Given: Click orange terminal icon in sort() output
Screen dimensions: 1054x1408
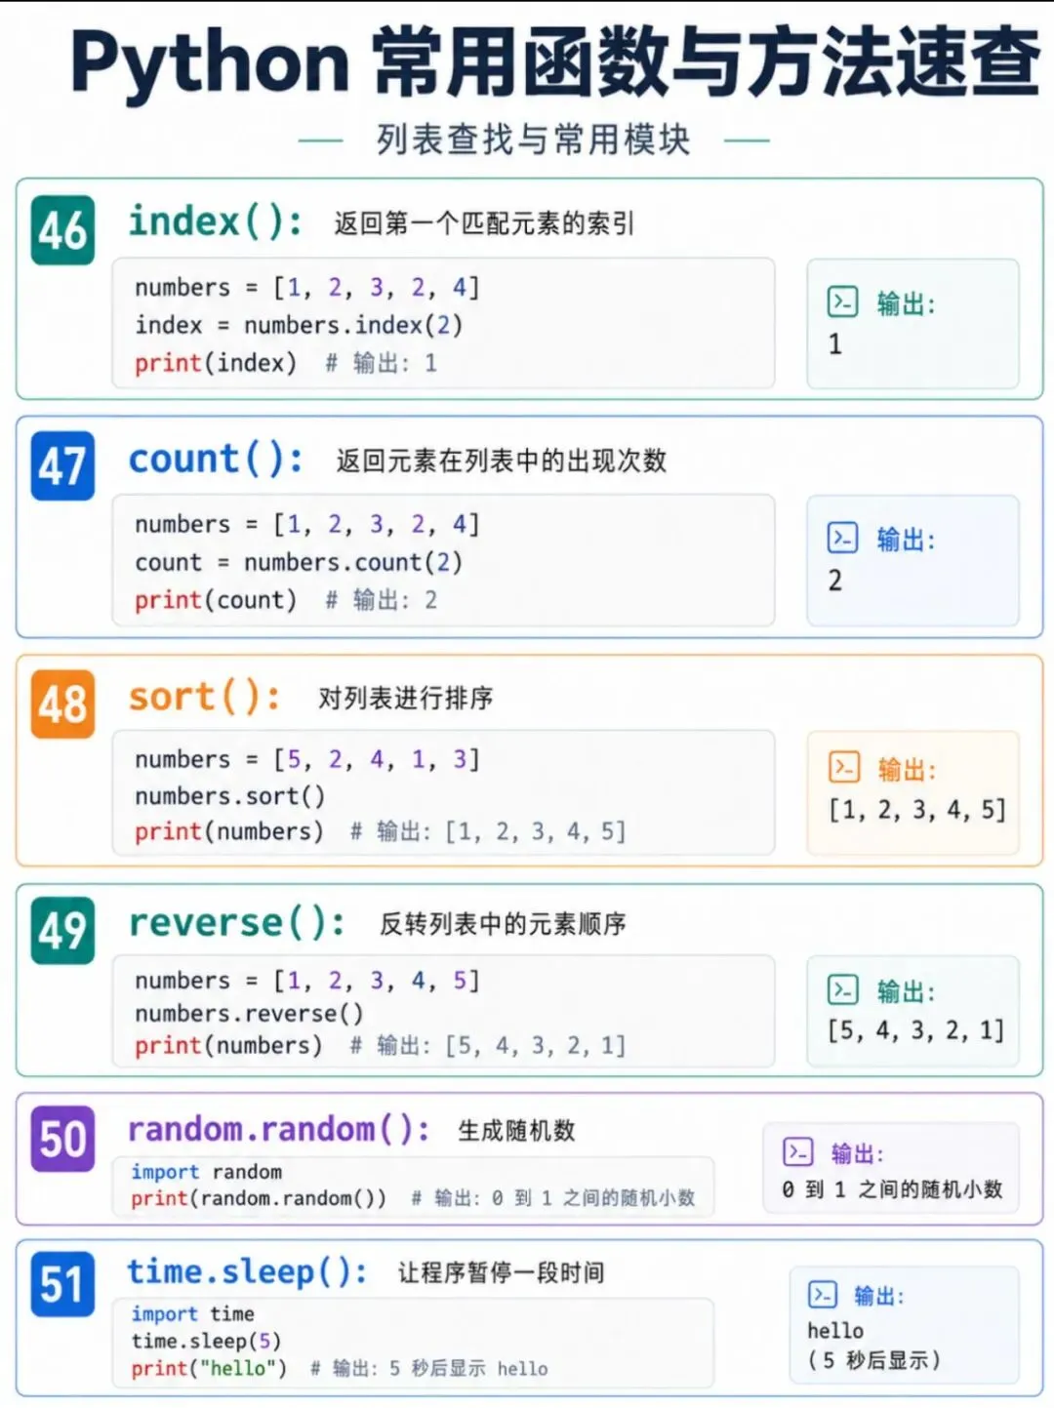Looking at the screenshot, I should (844, 767).
